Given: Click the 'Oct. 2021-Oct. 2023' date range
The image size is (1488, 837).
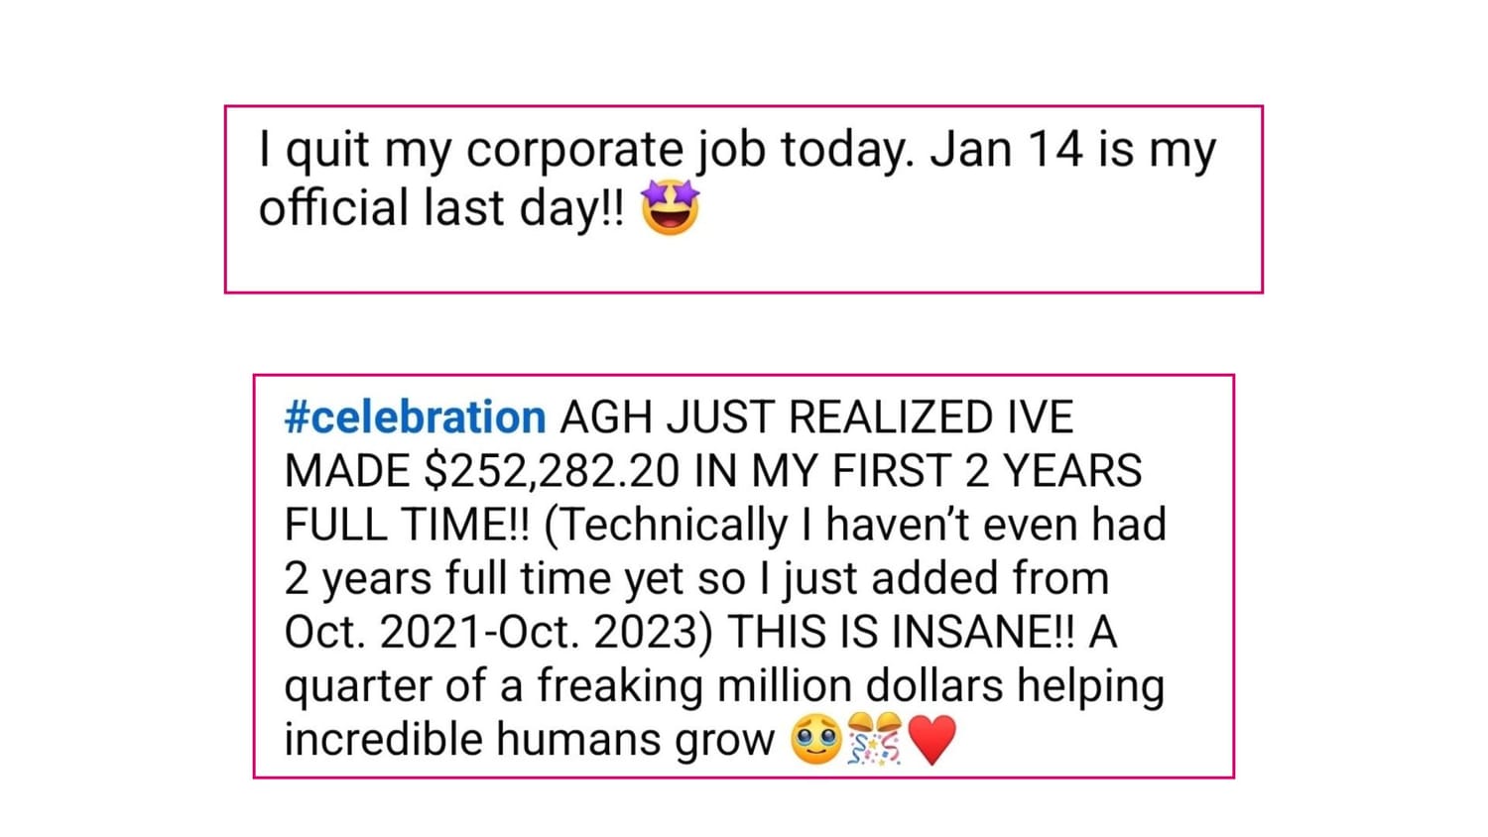Looking at the screenshot, I should 498,632.
